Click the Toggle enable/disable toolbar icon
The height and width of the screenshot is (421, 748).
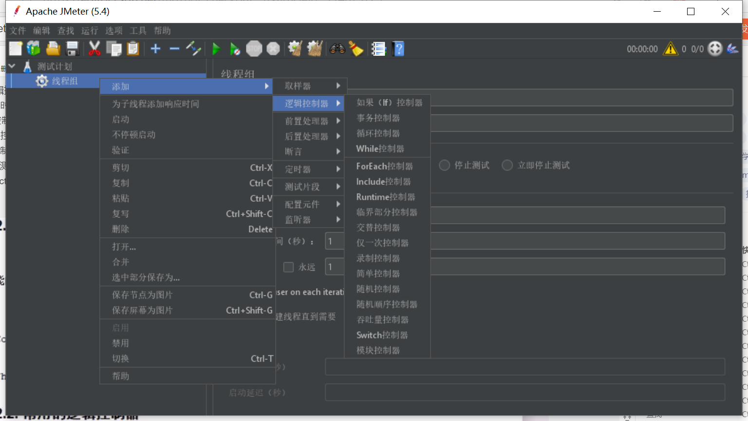click(193, 49)
